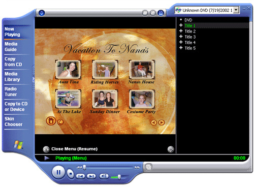Click the Riding Horses thumbnail

[x=105, y=69]
